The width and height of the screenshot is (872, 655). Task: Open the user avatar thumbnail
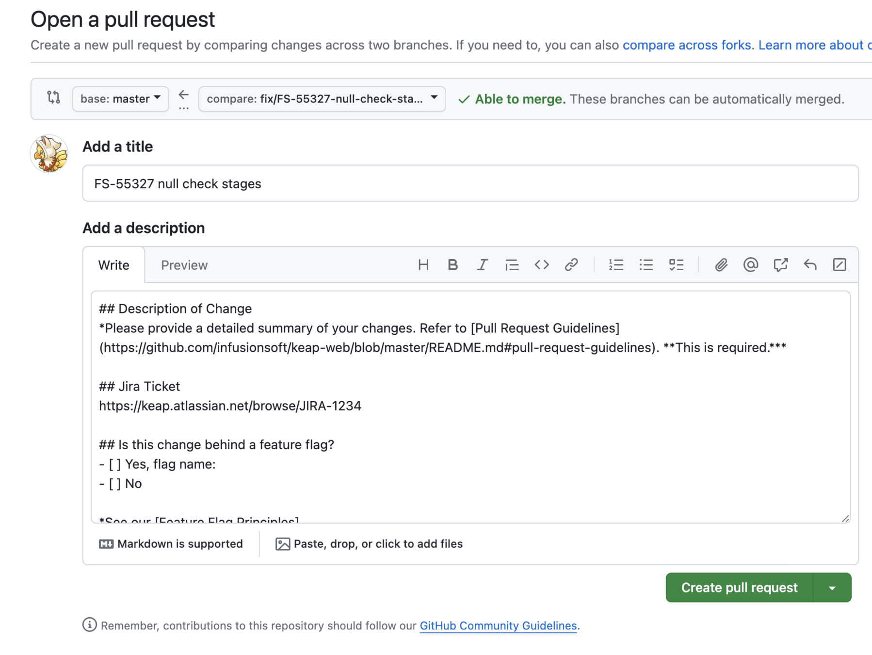(x=49, y=154)
